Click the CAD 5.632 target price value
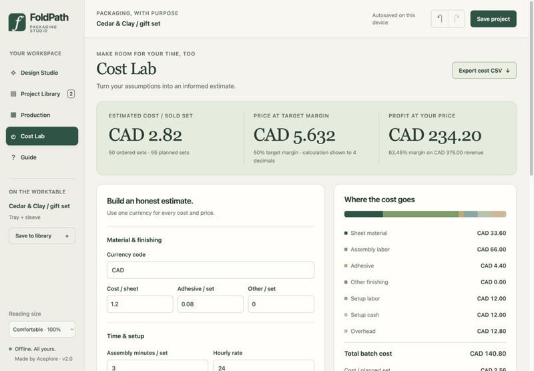This screenshot has width=534, height=371. click(x=294, y=135)
